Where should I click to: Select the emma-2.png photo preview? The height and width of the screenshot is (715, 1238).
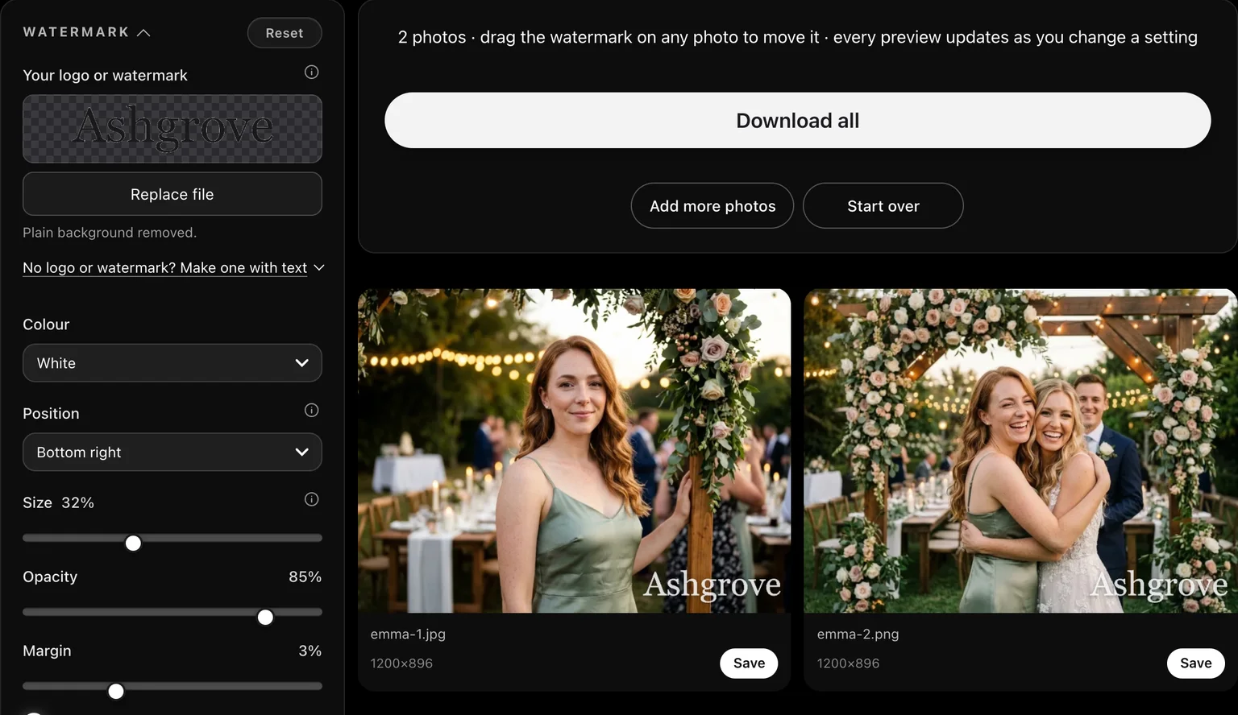1021,451
